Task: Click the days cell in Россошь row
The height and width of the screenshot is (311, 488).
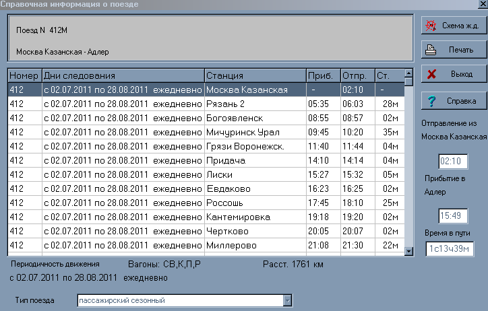Action: coord(123,203)
